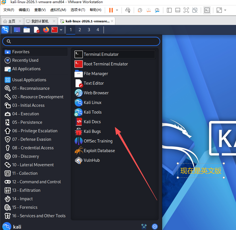Open the dropdown next to the pause button
Viewport: 236px width, 230px height.
[117, 10]
